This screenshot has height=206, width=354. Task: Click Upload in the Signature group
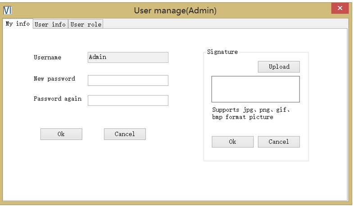[279, 67]
